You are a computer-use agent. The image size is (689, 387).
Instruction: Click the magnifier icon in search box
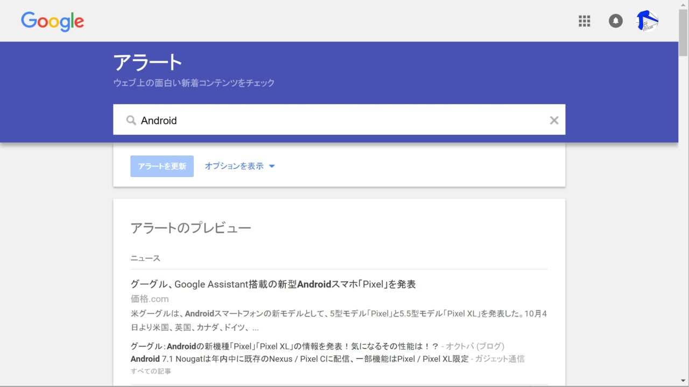[x=131, y=120]
